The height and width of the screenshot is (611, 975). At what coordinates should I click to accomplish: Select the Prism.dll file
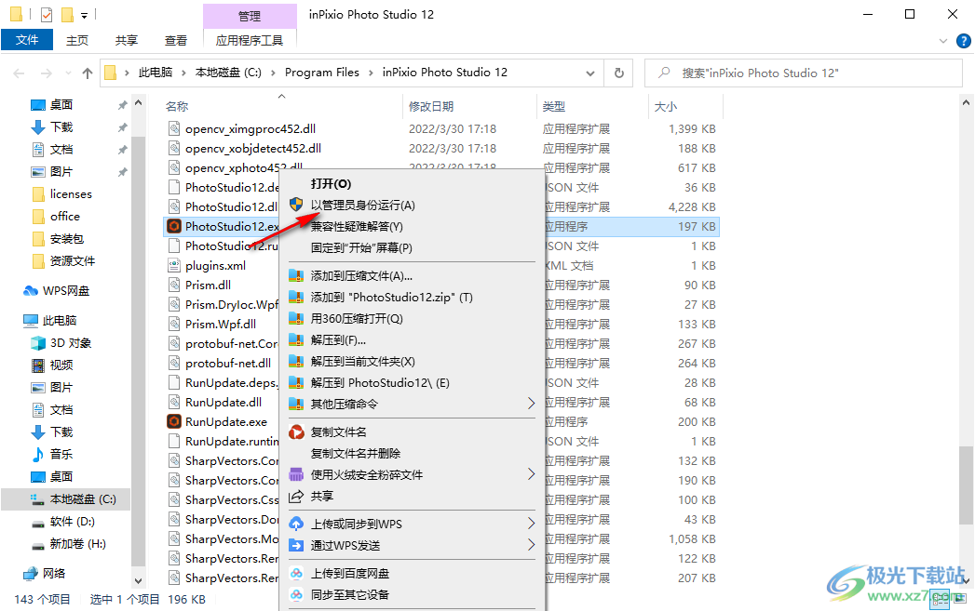tap(208, 285)
